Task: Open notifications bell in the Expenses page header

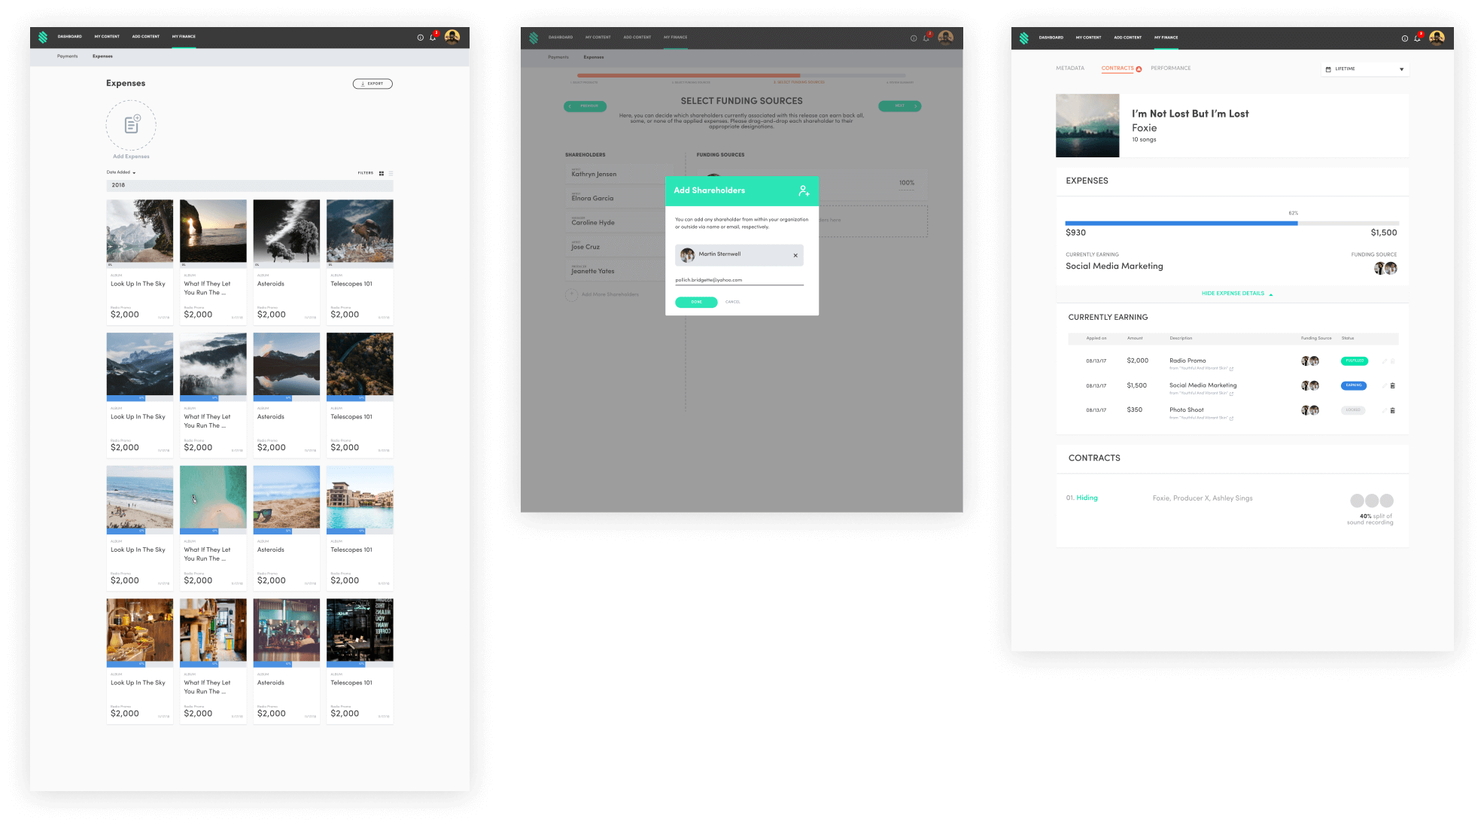Action: (433, 37)
